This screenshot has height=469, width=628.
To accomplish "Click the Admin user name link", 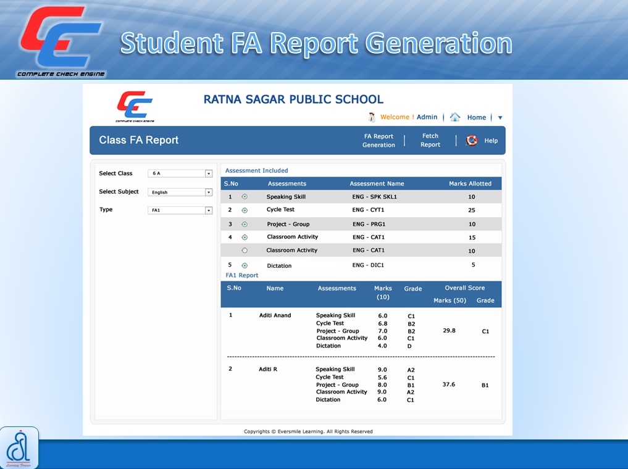I will pyautogui.click(x=427, y=117).
